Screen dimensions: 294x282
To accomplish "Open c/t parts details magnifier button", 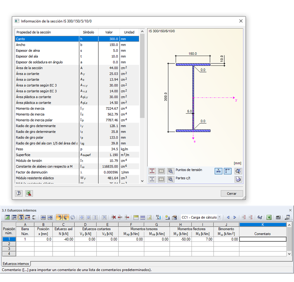I will 171,179.
